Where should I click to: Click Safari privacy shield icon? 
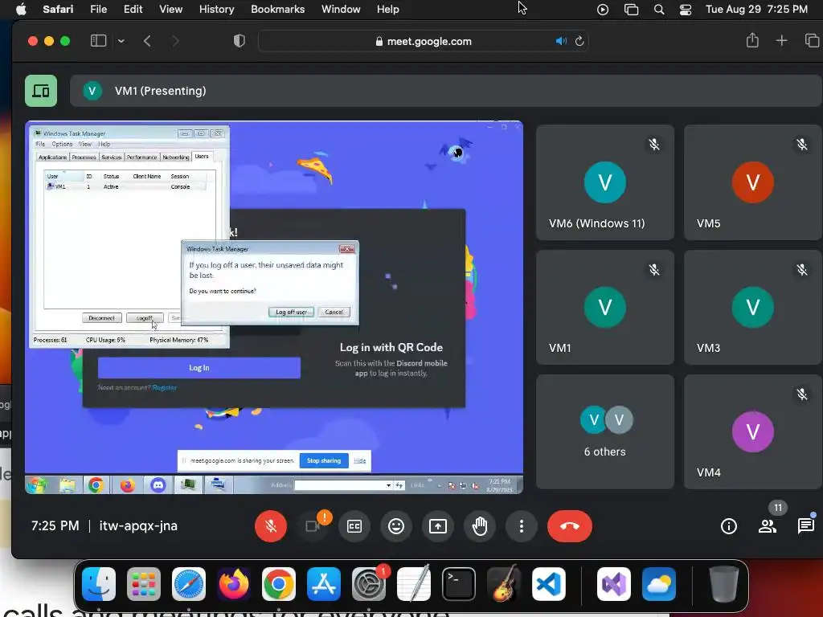(240, 41)
